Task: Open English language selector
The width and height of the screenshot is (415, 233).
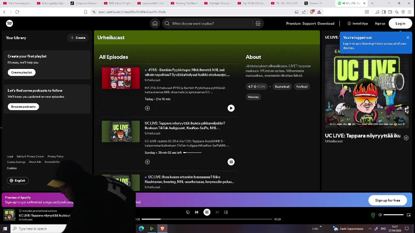Action: click(x=18, y=181)
